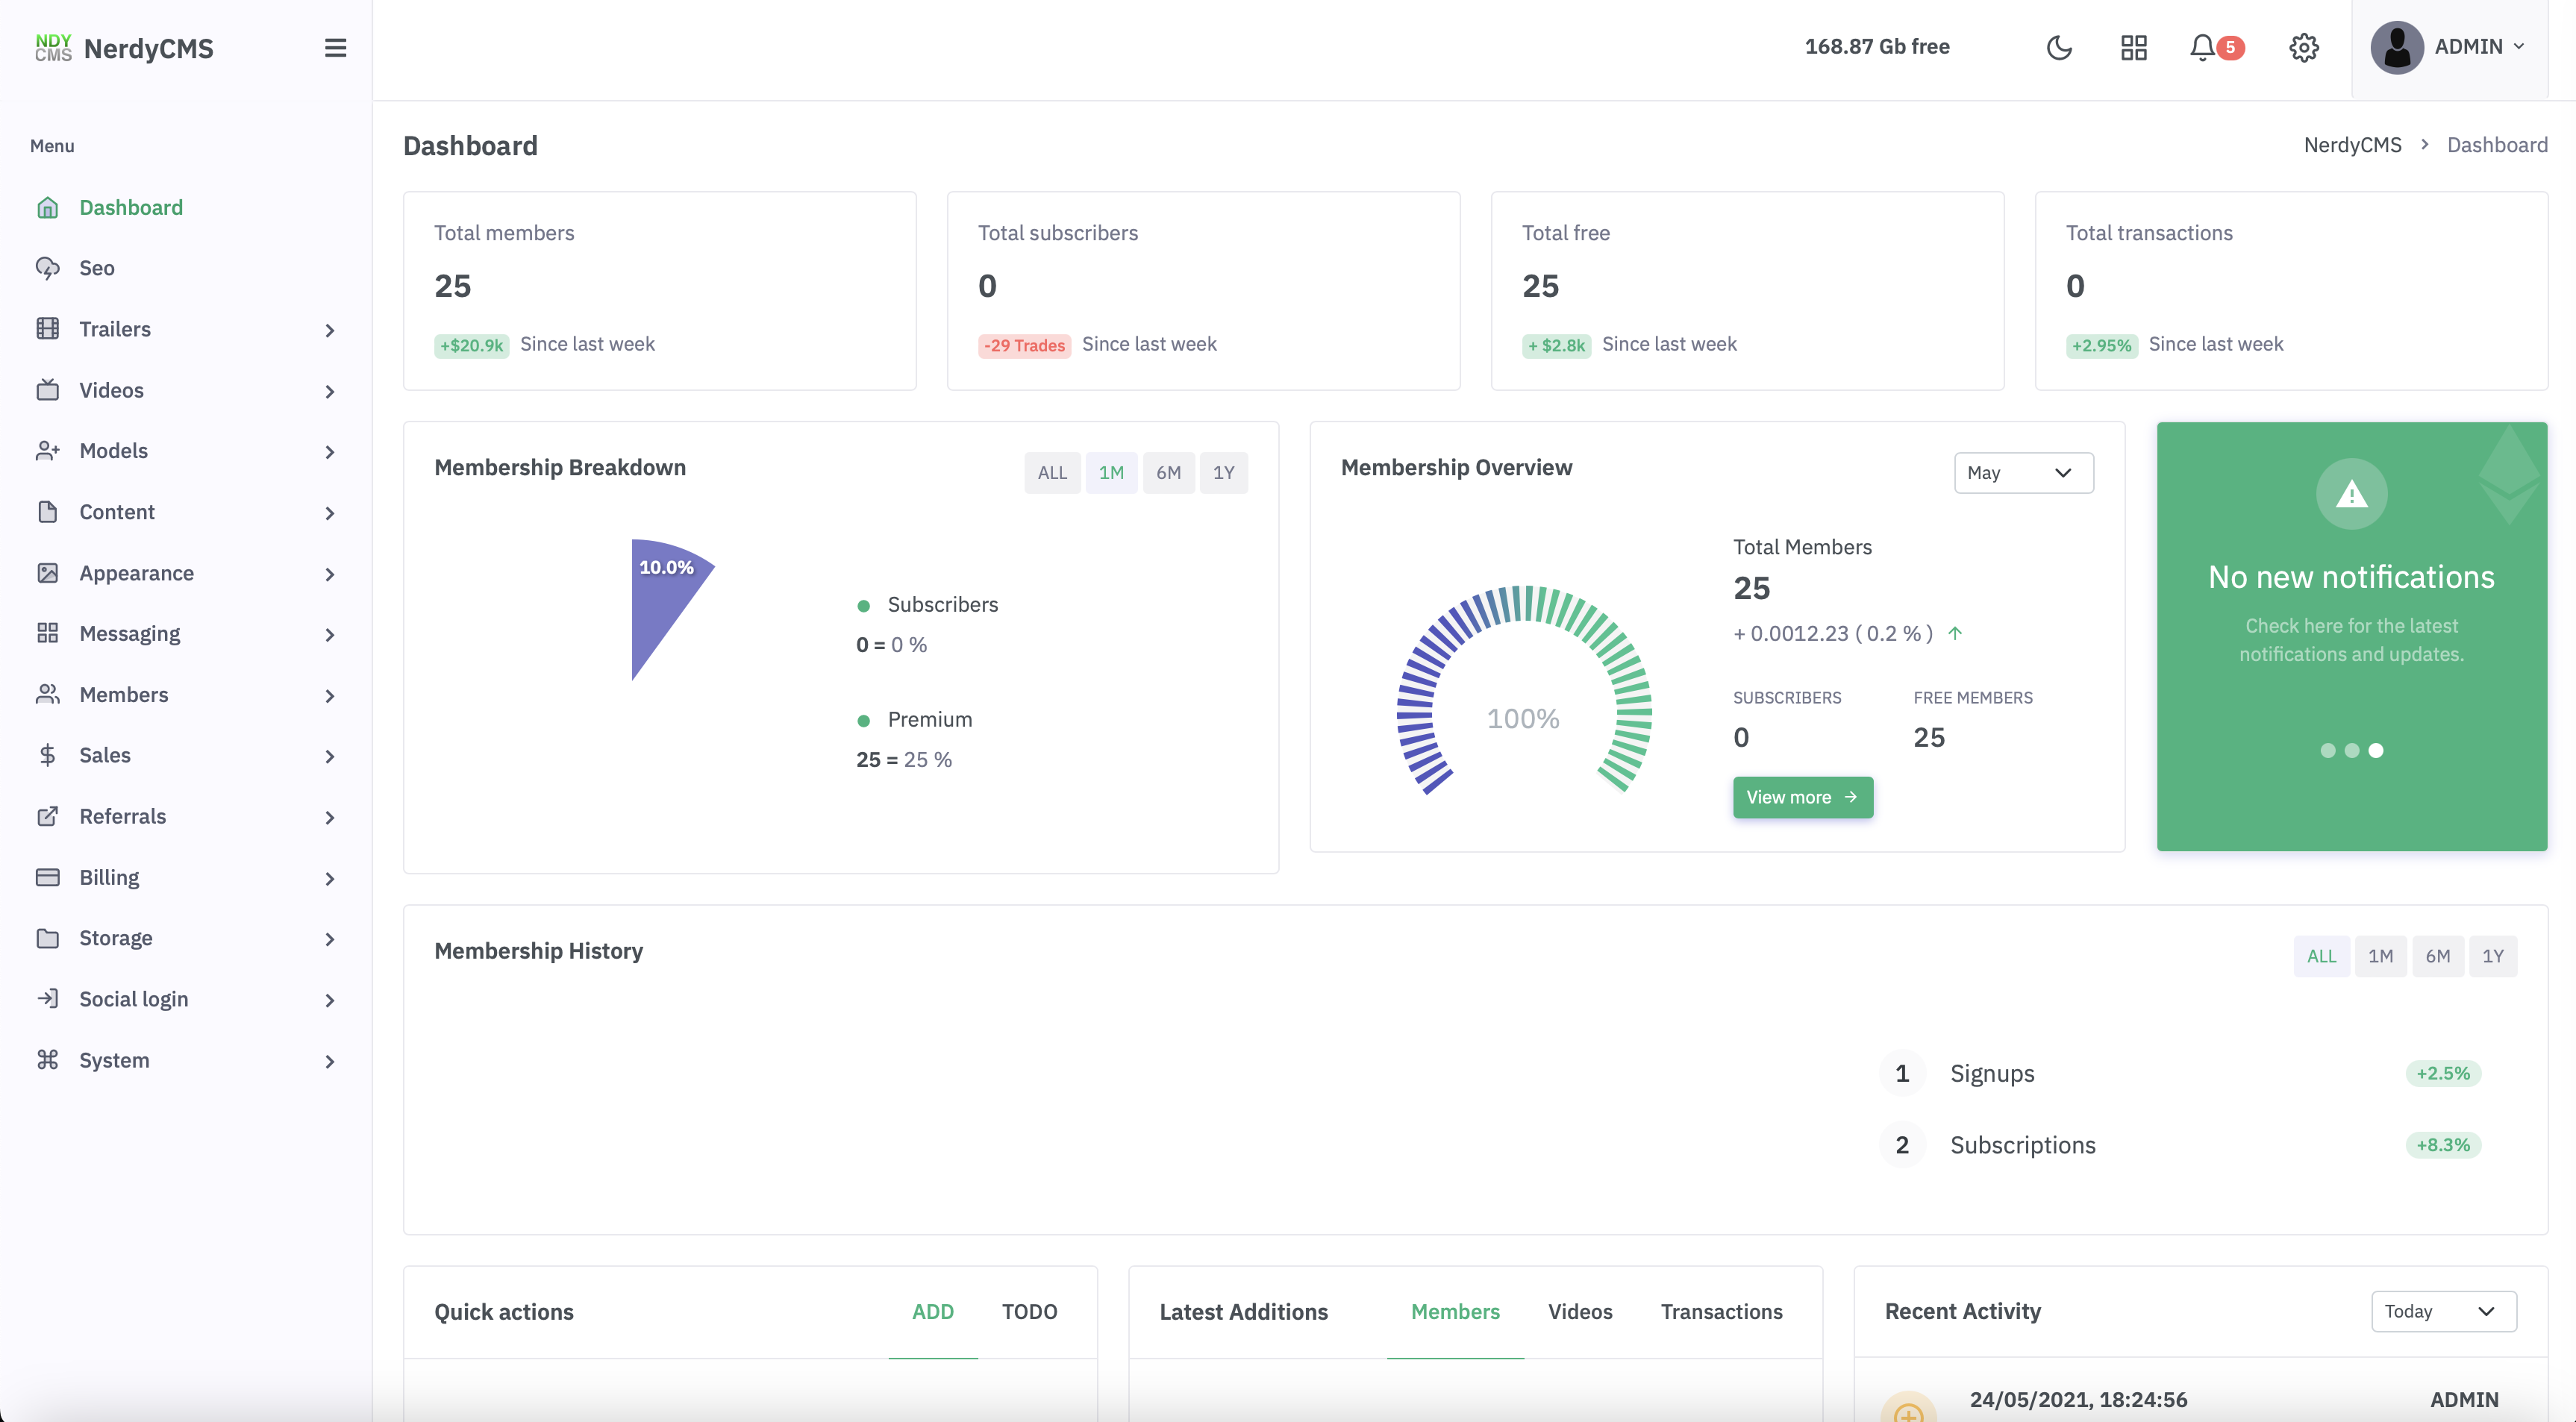This screenshot has width=2576, height=1422.
Task: Click the Seo cloud icon in sidebar
Action: (47, 268)
